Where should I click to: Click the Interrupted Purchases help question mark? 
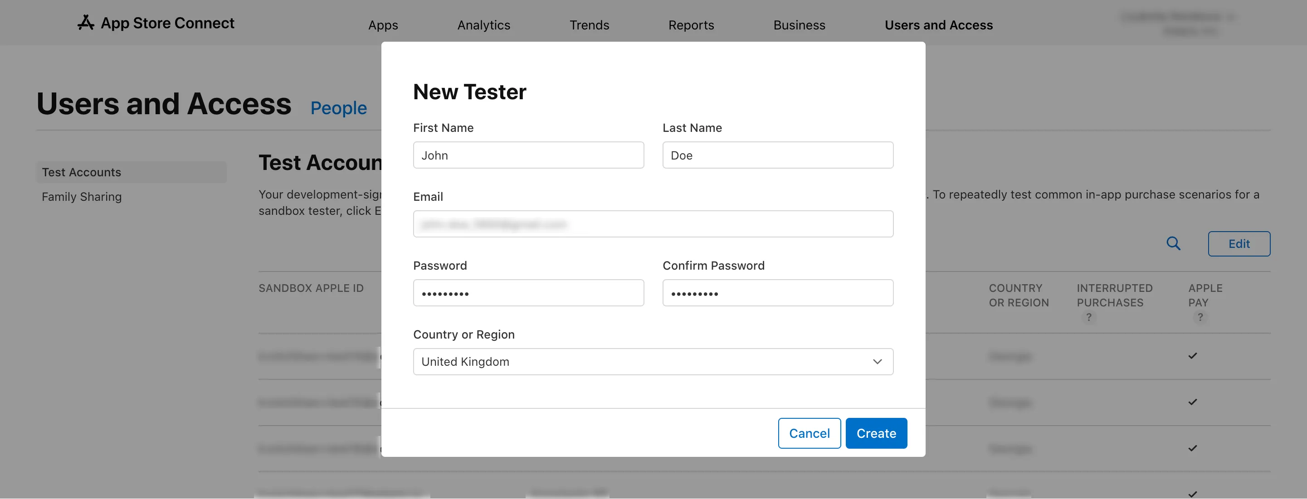(1088, 317)
